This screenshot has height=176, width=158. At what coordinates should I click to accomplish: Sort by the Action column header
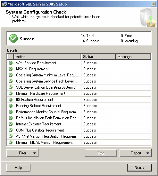[47, 57]
